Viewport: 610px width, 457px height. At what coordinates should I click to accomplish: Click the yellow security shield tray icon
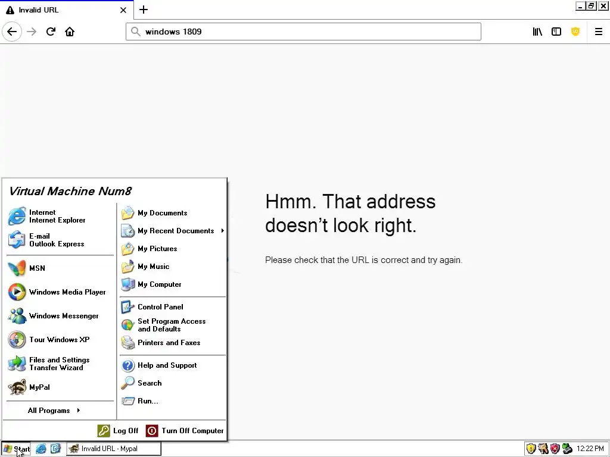[x=531, y=449]
